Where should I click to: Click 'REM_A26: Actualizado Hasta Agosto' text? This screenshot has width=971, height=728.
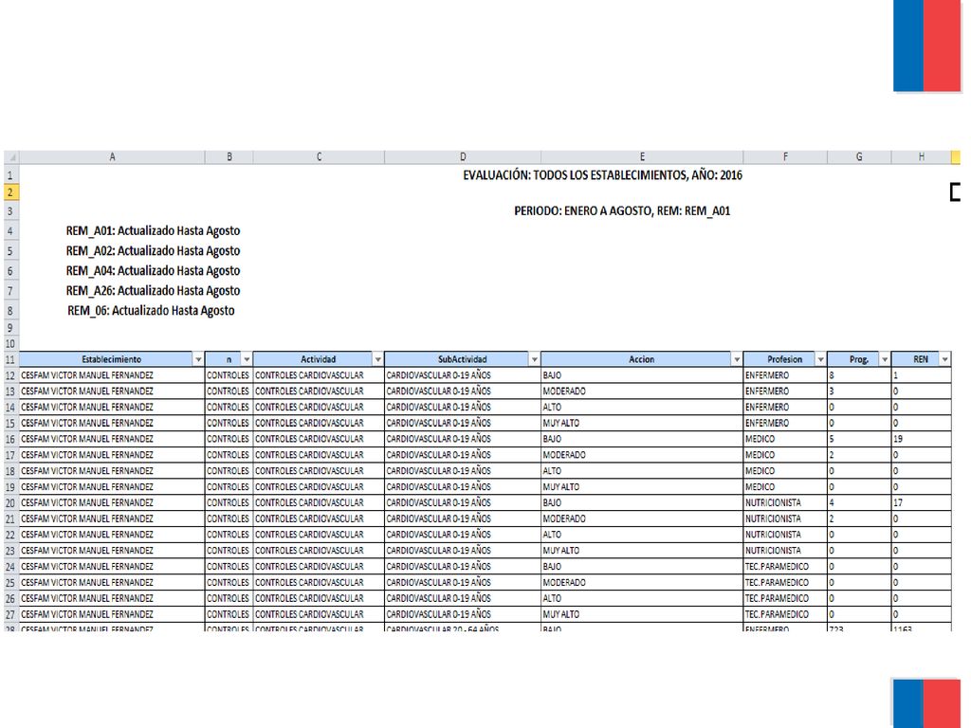pos(153,290)
